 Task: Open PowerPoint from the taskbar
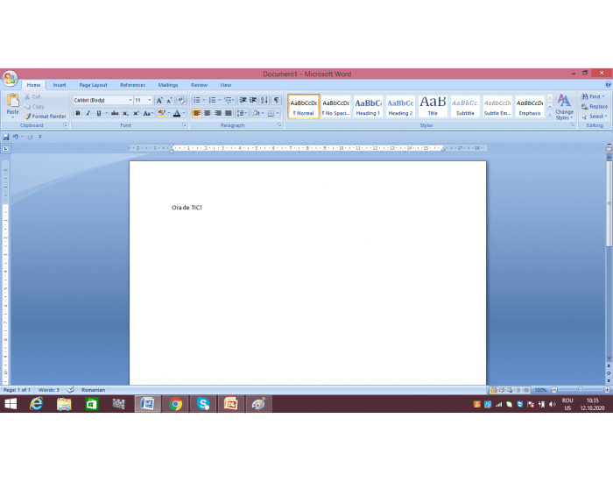click(x=230, y=404)
